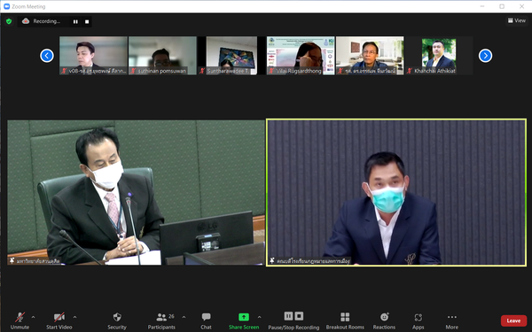Start sharing with Share Screen
The height and width of the screenshot is (332, 532).
point(244,320)
